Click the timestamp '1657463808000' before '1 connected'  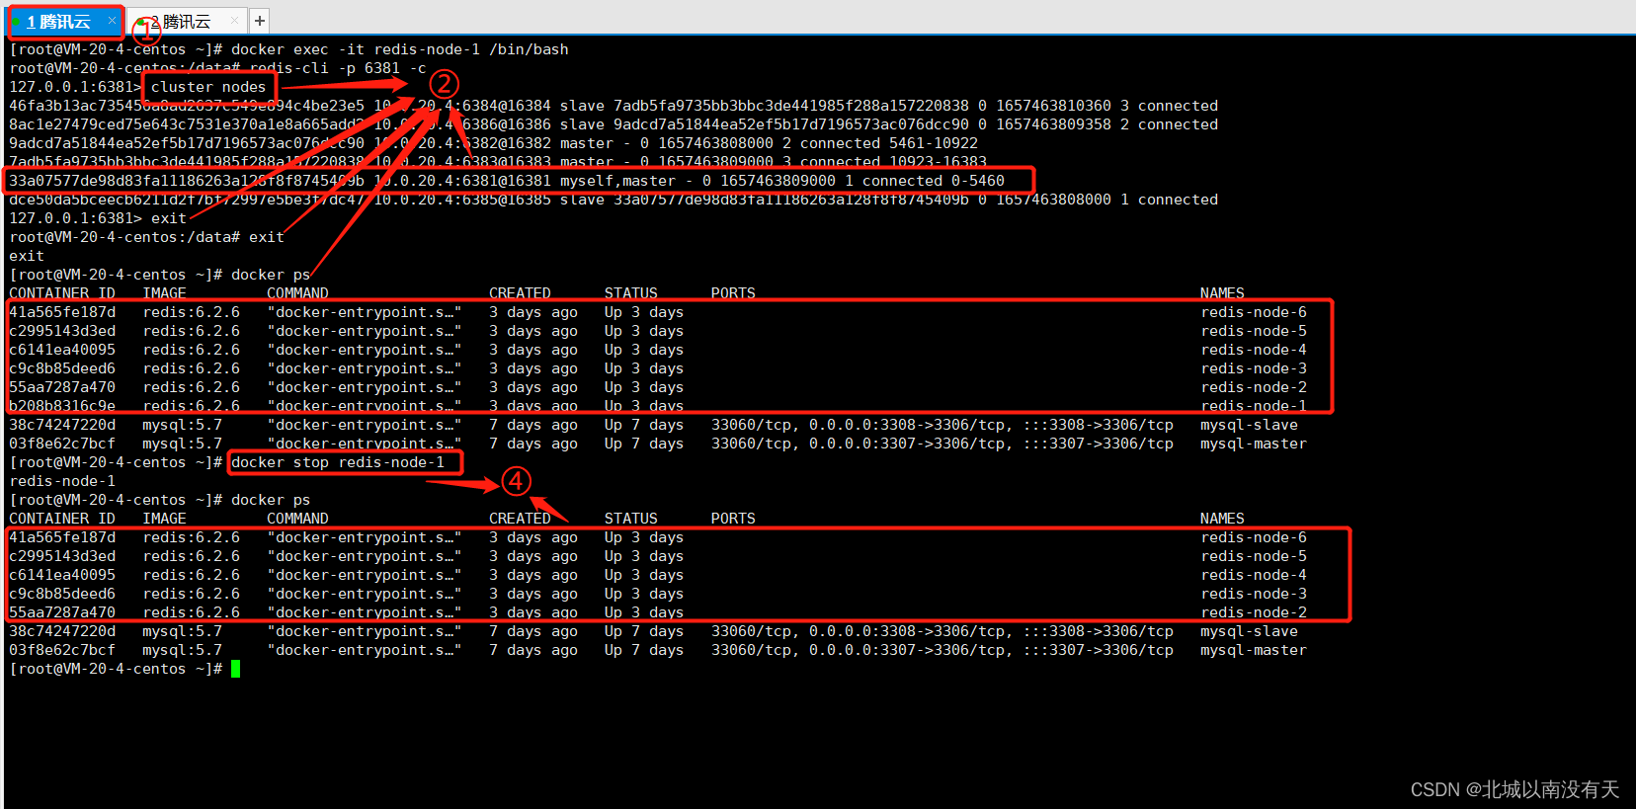pyautogui.click(x=1053, y=200)
